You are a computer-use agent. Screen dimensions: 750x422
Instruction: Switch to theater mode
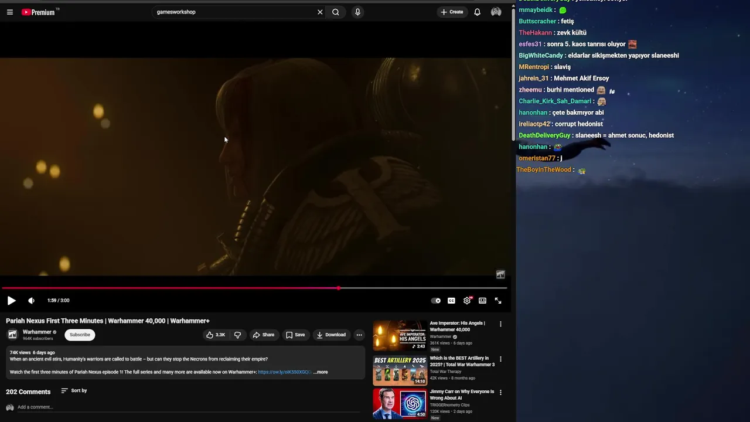[482, 301]
